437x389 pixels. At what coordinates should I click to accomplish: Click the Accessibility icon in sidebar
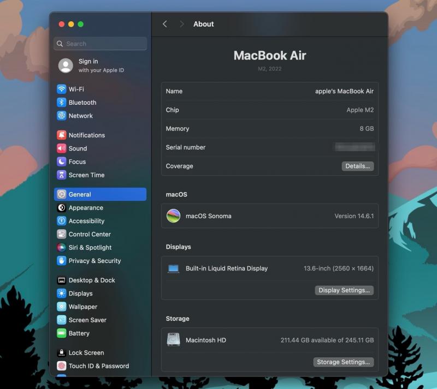pyautogui.click(x=61, y=221)
